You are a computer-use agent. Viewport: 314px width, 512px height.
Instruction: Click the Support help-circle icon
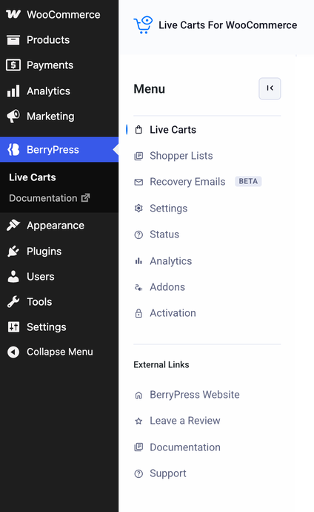tap(138, 473)
